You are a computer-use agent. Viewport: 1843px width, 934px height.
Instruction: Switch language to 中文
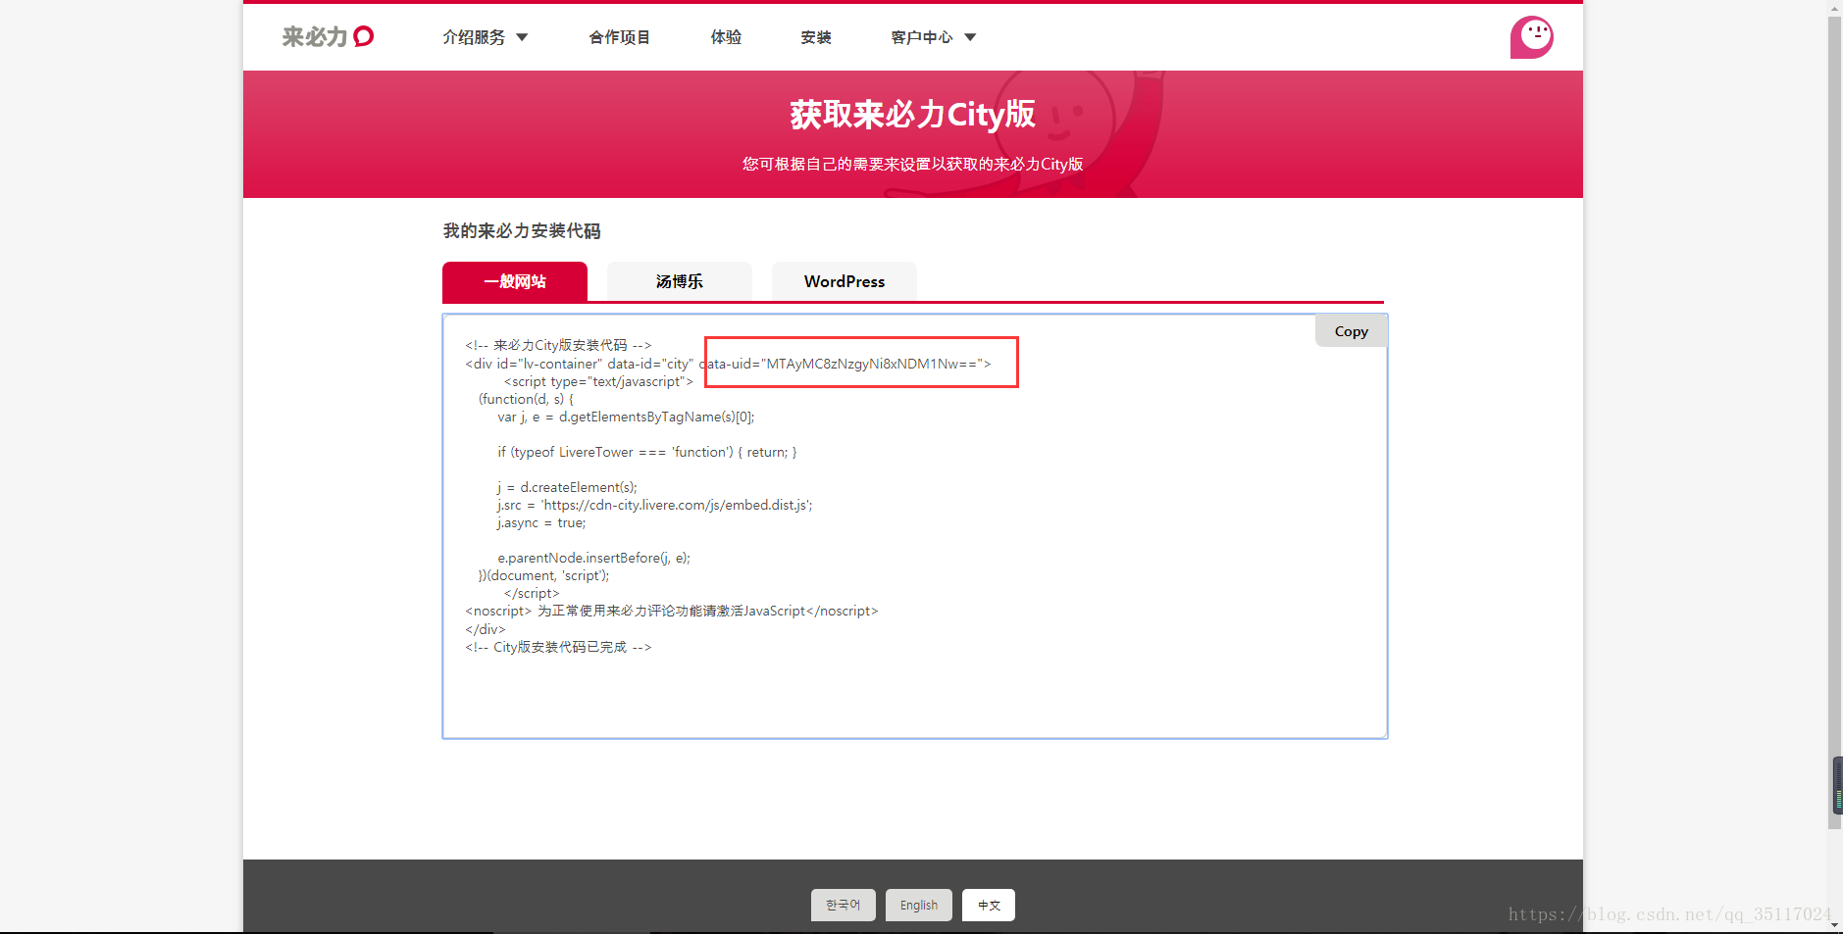(989, 905)
